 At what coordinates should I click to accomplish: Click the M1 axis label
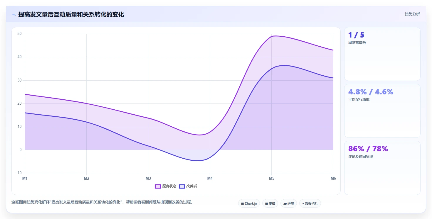(x=25, y=178)
